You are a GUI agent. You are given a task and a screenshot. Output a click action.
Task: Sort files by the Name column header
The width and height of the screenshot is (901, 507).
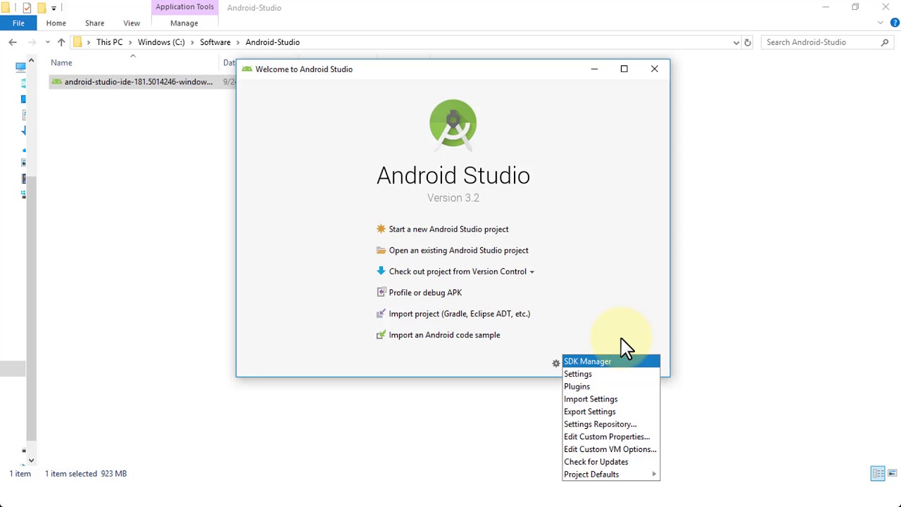(x=134, y=63)
